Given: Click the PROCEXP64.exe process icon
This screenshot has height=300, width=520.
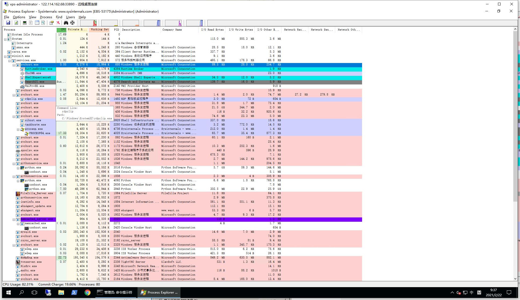Looking at the screenshot, I should click(x=27, y=133).
